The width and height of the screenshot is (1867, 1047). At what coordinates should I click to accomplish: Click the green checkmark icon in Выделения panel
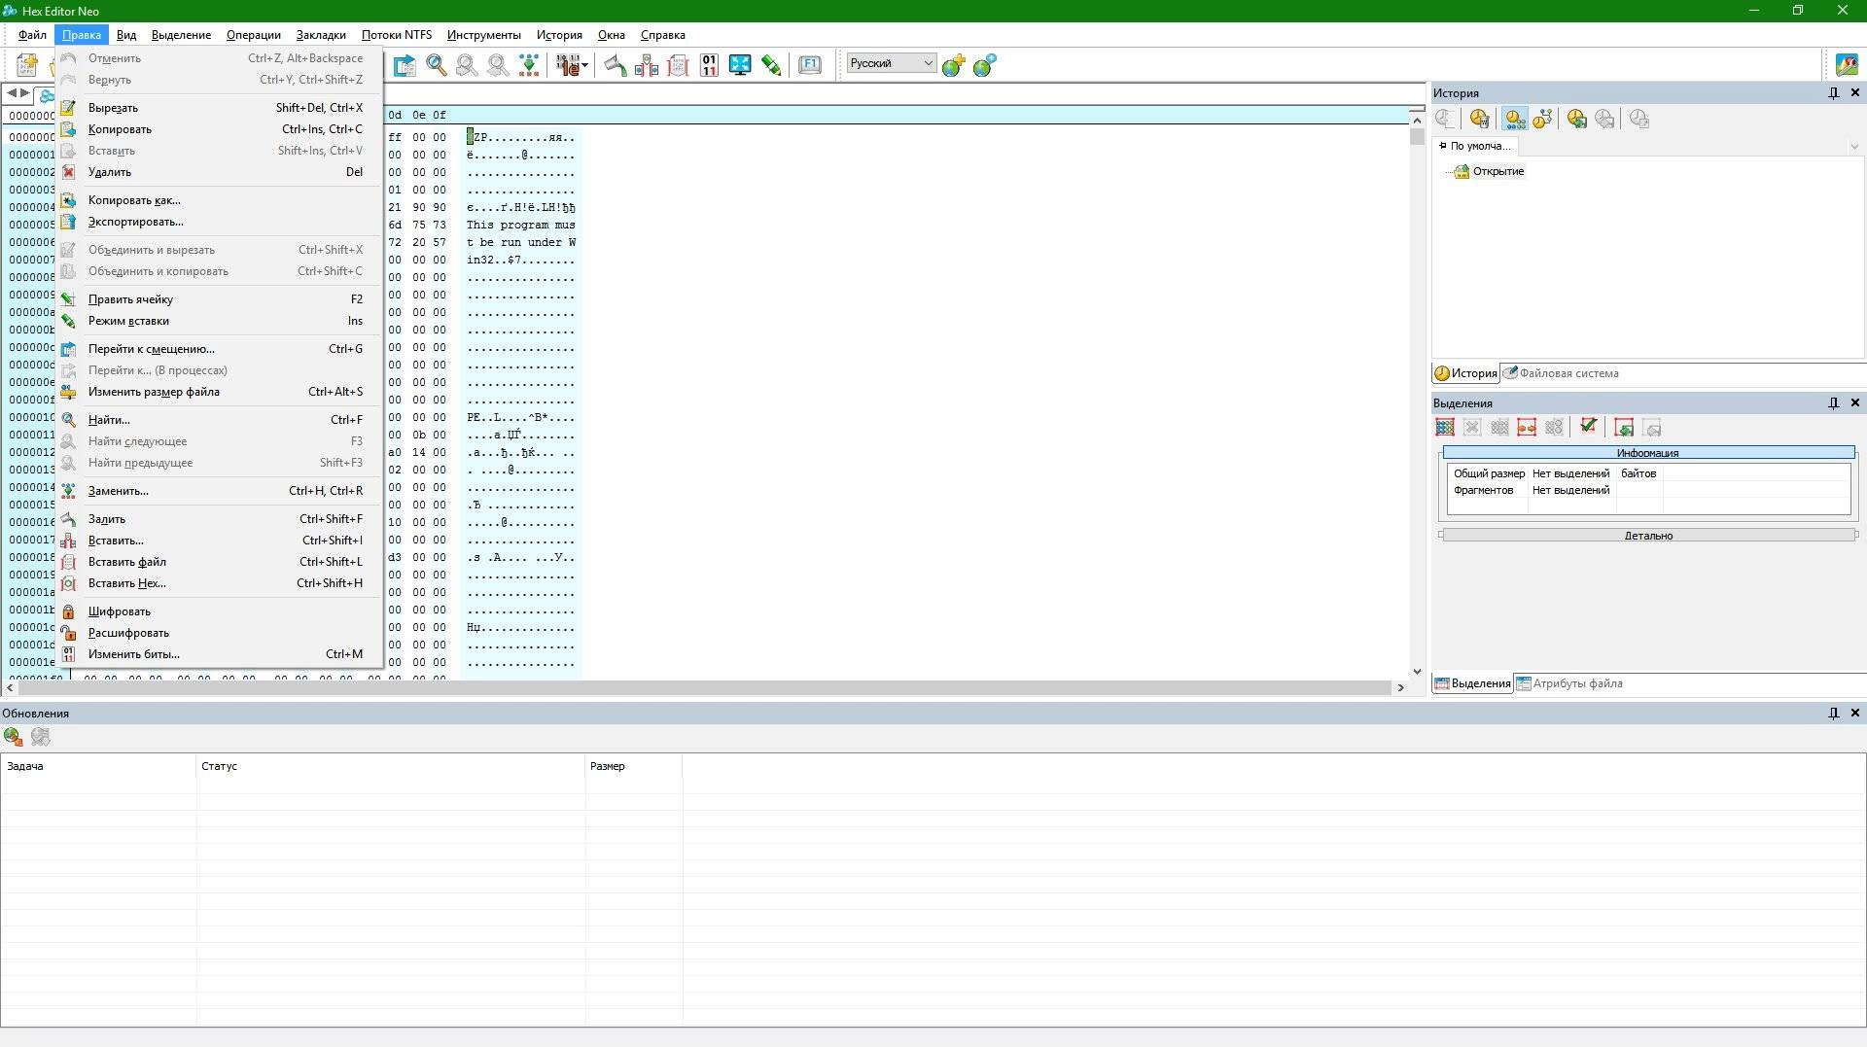pyautogui.click(x=1588, y=426)
